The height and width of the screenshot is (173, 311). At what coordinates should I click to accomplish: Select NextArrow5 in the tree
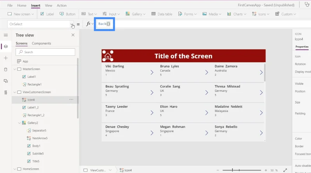pyautogui.click(x=40, y=138)
